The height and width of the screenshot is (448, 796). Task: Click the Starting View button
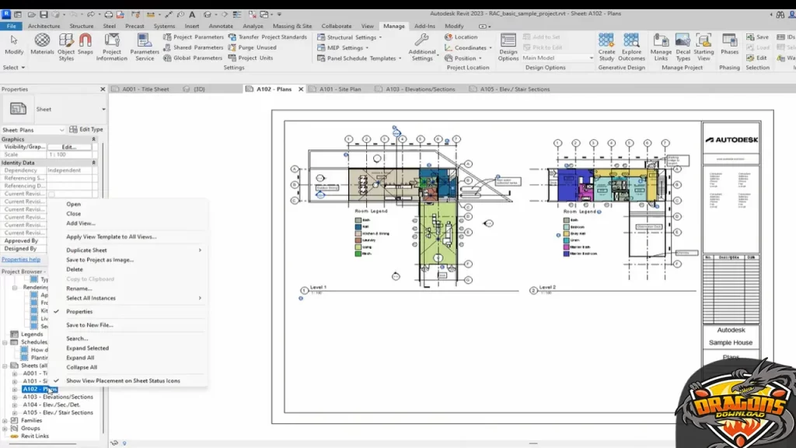703,47
